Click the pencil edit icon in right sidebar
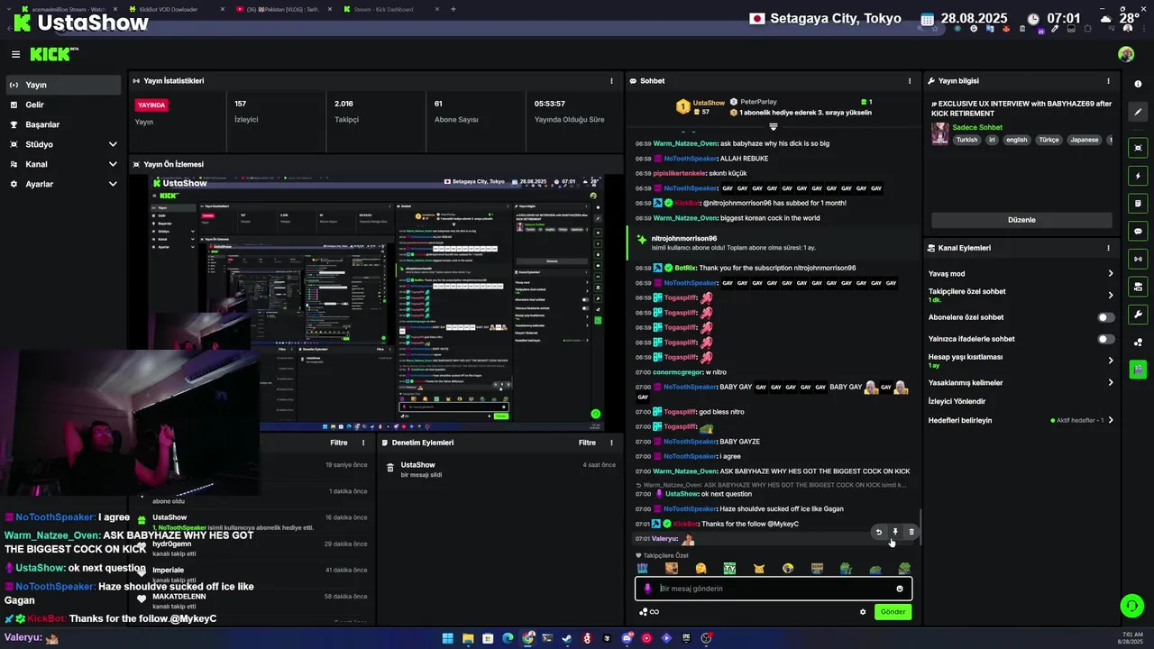 tap(1139, 113)
